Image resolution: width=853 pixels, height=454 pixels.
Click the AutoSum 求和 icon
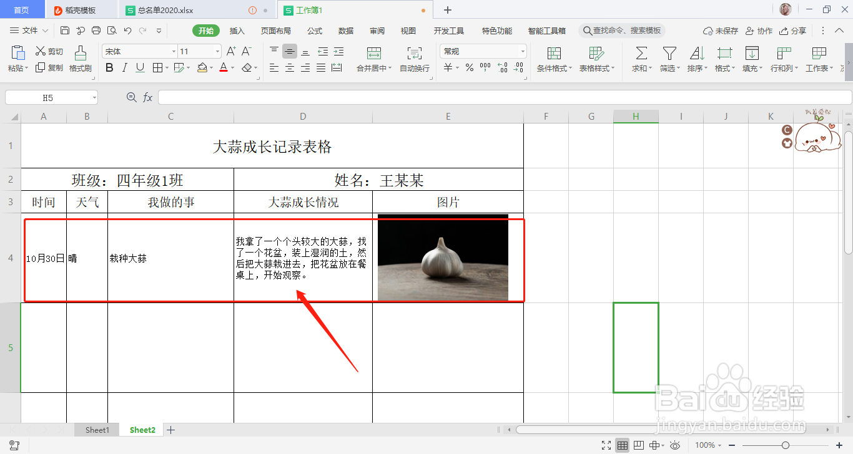(641, 53)
